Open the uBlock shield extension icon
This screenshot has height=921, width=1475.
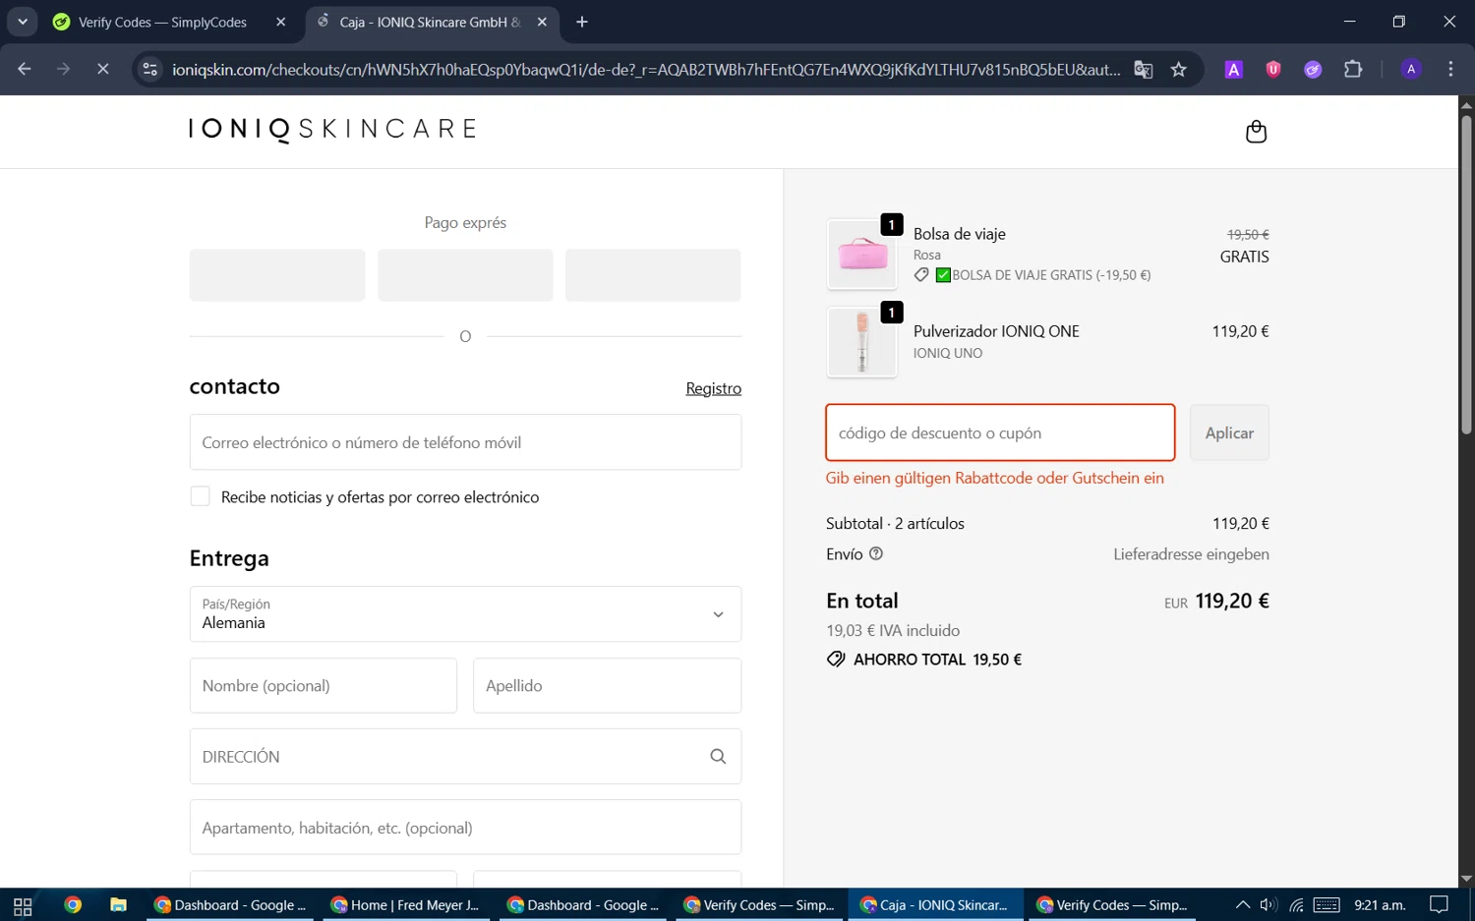(x=1273, y=69)
